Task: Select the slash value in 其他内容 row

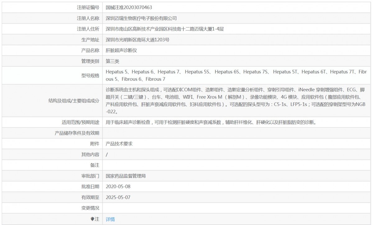Action: click(x=107, y=155)
